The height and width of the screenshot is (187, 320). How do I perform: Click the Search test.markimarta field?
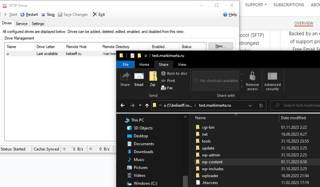coord(295,105)
